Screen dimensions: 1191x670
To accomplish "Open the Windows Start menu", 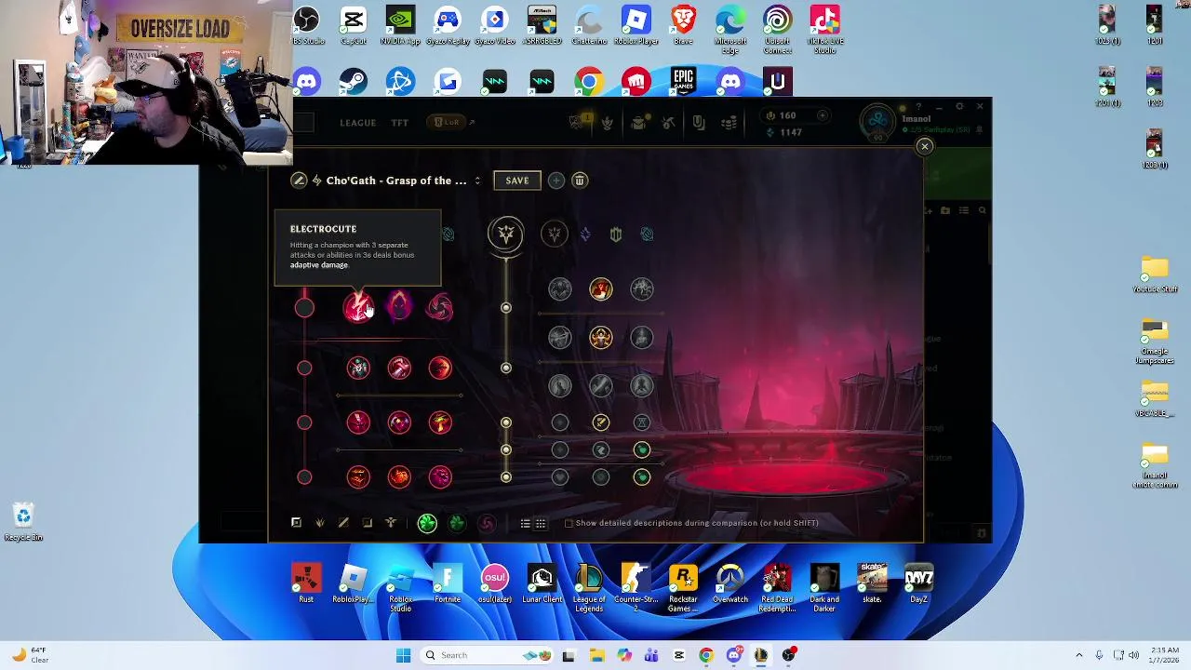I will (x=403, y=655).
